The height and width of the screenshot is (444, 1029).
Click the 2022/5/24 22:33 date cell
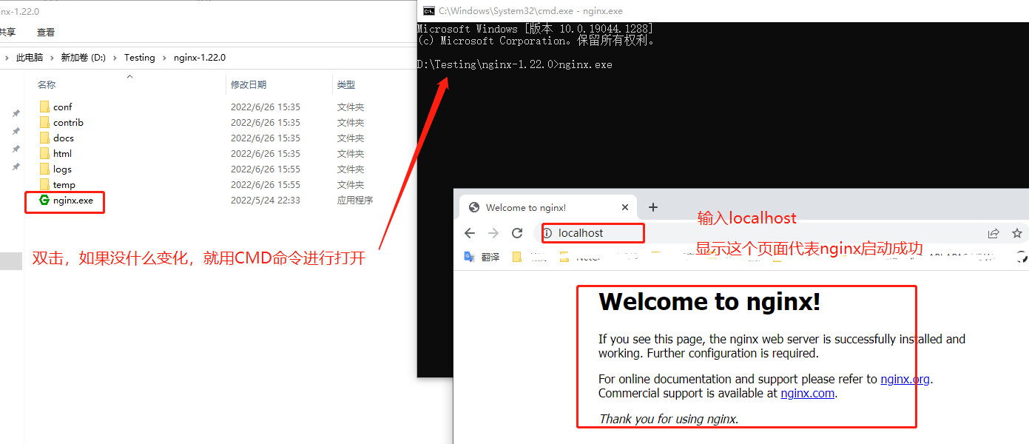tap(266, 201)
